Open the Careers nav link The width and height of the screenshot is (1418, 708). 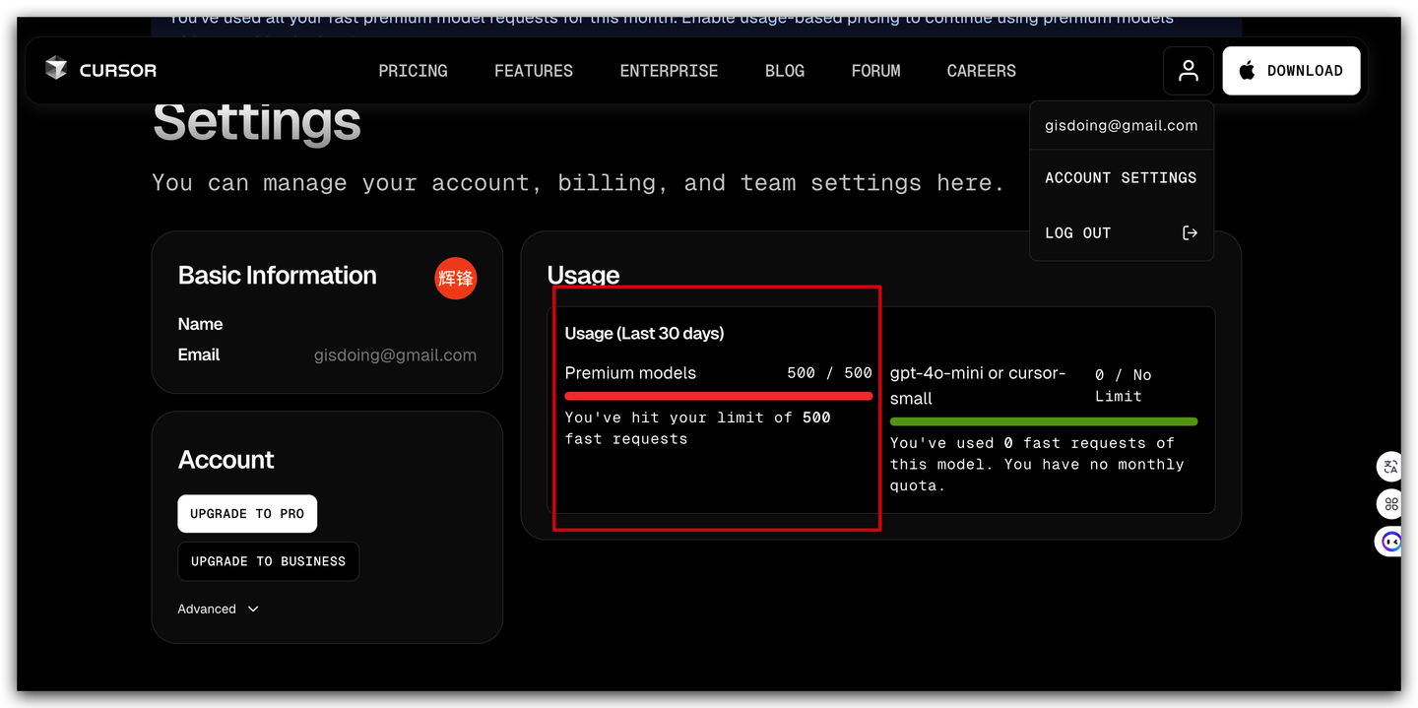981,71
